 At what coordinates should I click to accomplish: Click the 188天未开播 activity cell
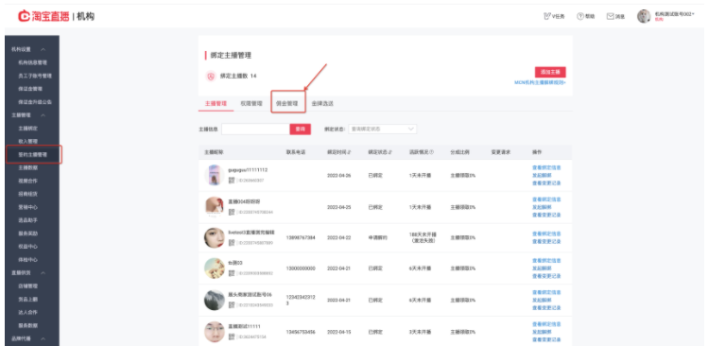pos(423,237)
